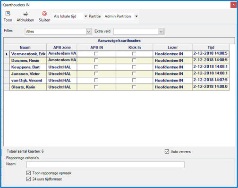238x188 pixels.
Task: Click 'Amsterdam HA' zone cell for Vermeerdonk
Action: click(62, 54)
